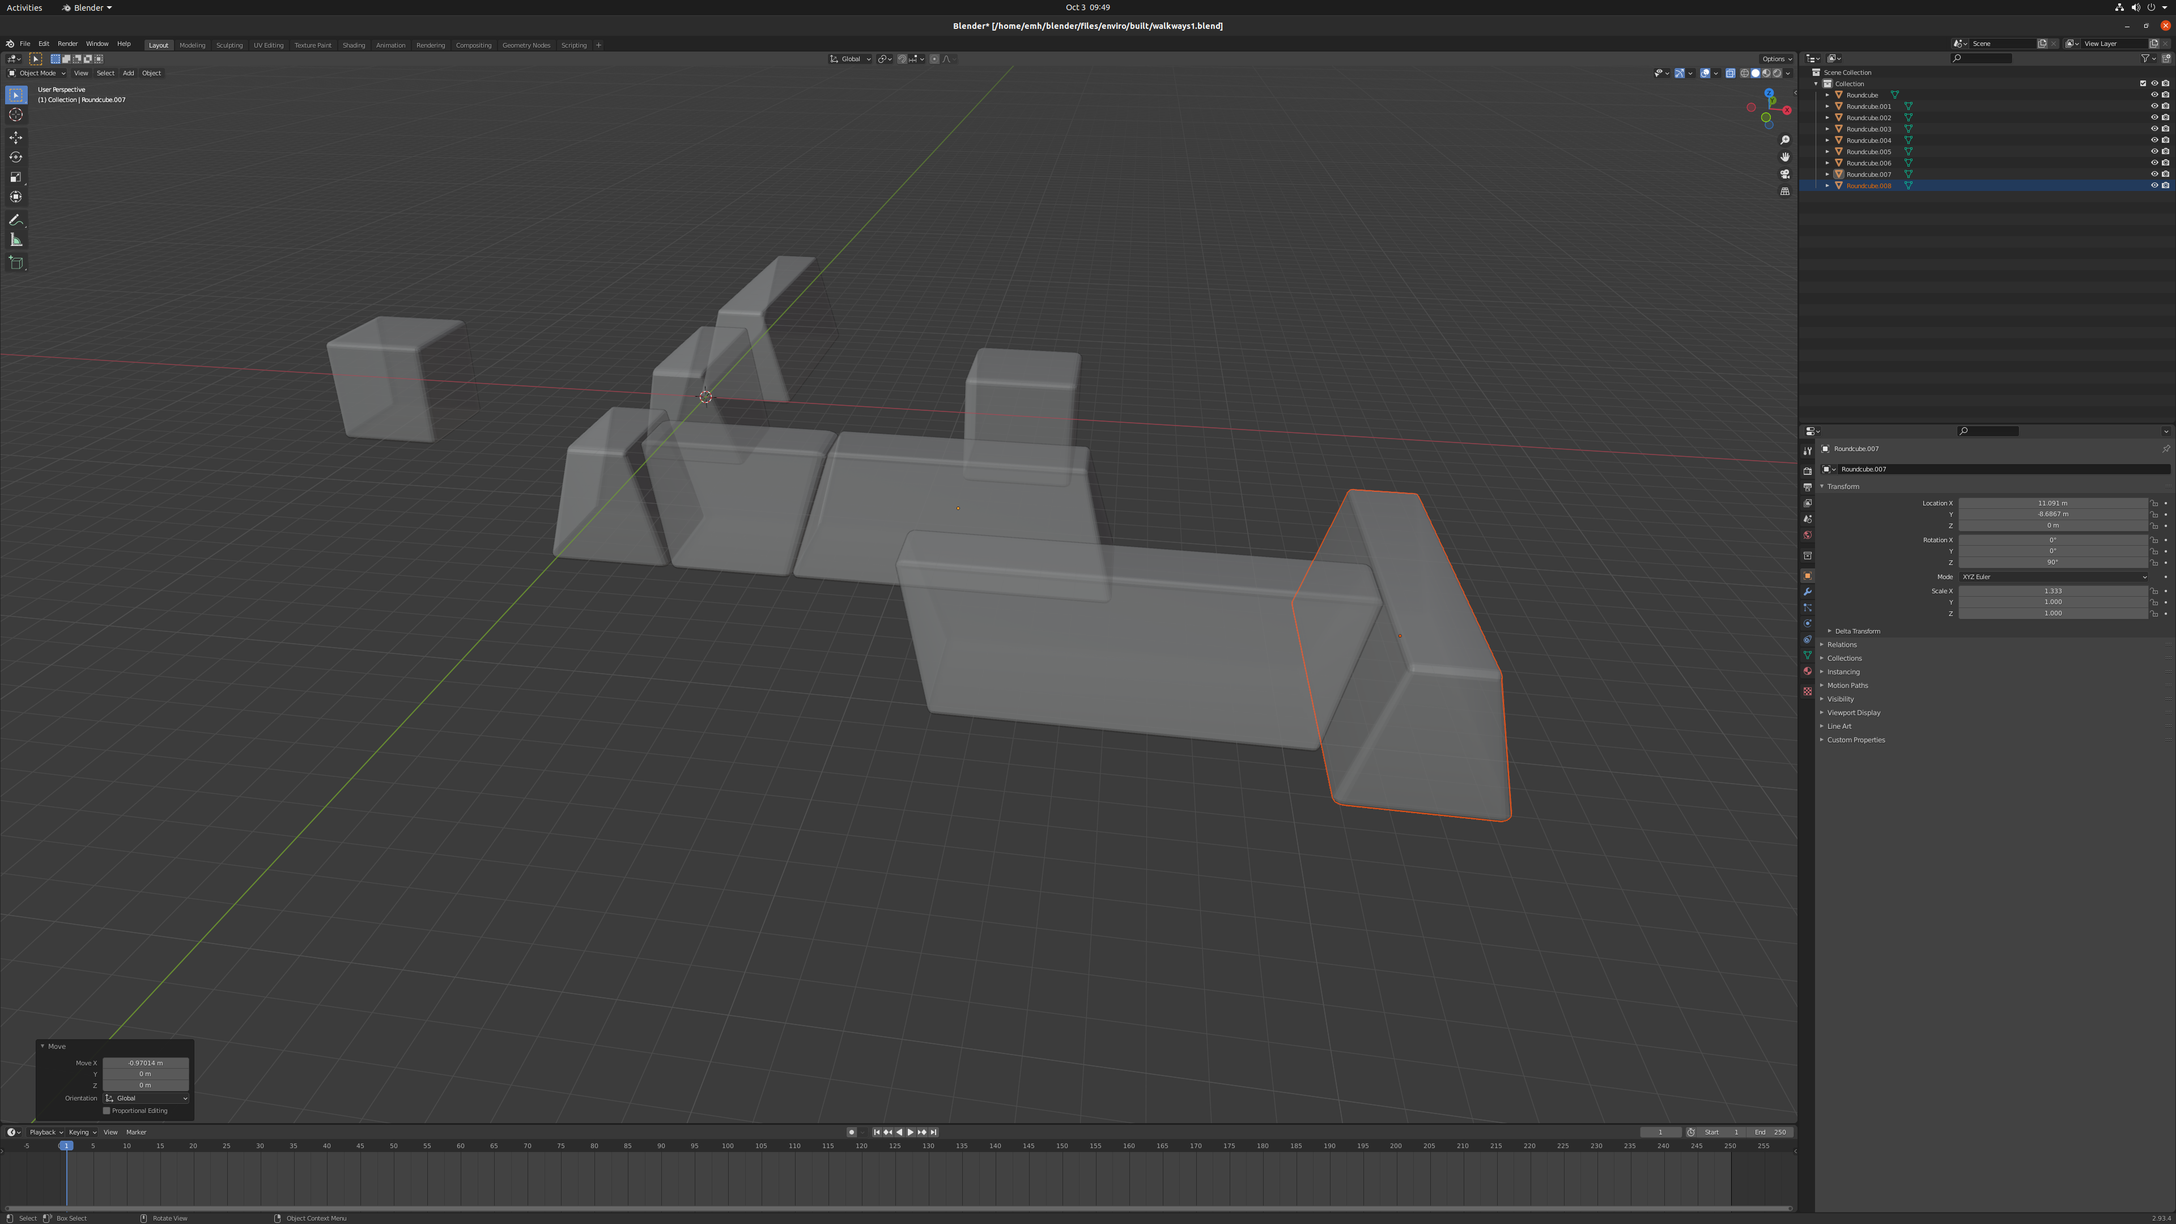Open the Modifier properties wrench tab
This screenshot has height=1224, width=2176.
pos(1808,592)
